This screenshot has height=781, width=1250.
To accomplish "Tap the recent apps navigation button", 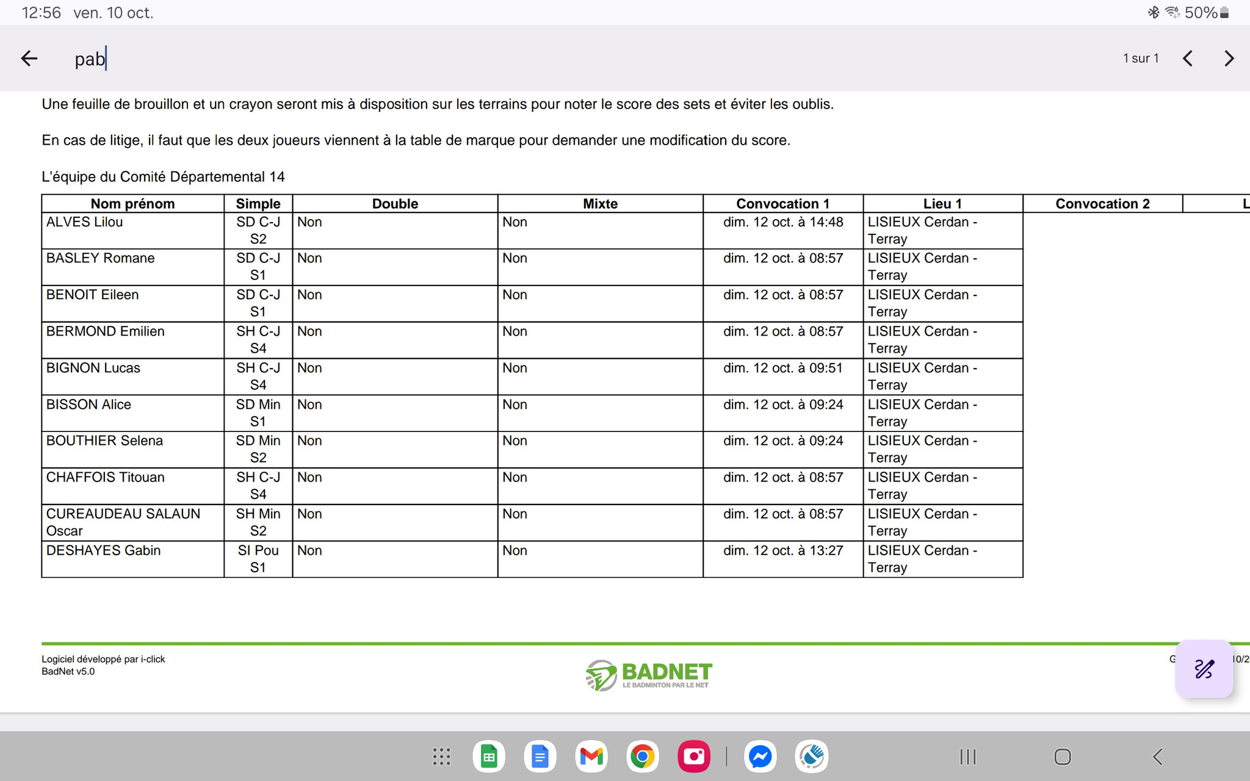I will click(967, 757).
